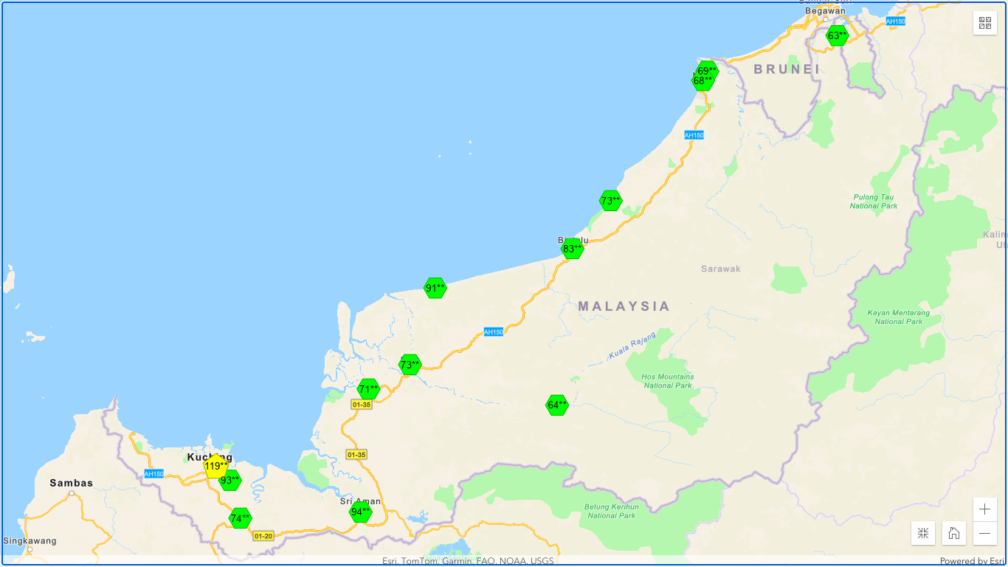This screenshot has width=1008, height=567.
Task: Select the 64** marker near Kuala Rajang
Action: coord(557,405)
